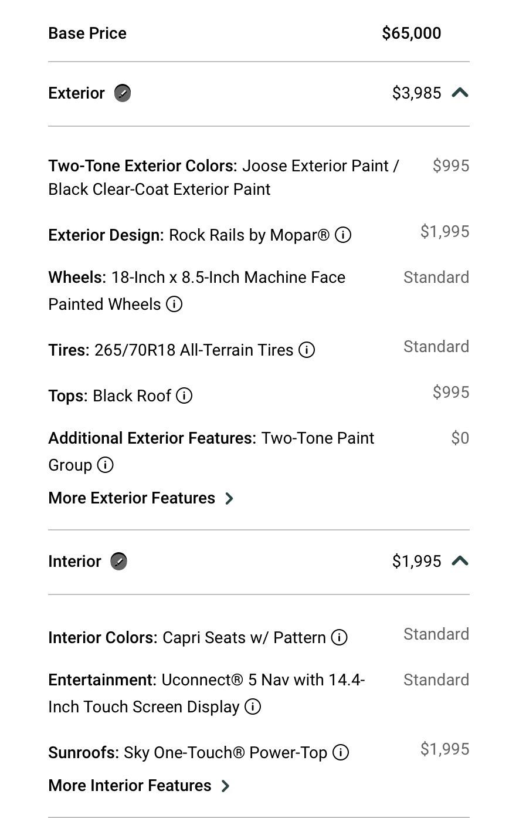The height and width of the screenshot is (818, 526).
Task: Open Capri Seats w/ Pattern info
Action: (x=339, y=637)
